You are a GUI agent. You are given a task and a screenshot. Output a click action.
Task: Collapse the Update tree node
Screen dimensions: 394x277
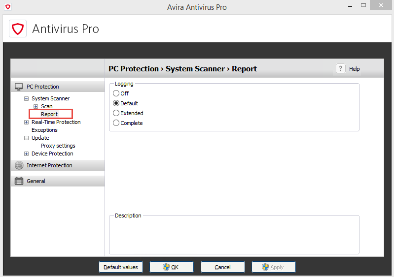pyautogui.click(x=27, y=138)
